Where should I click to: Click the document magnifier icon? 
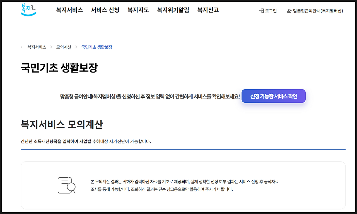67,185
